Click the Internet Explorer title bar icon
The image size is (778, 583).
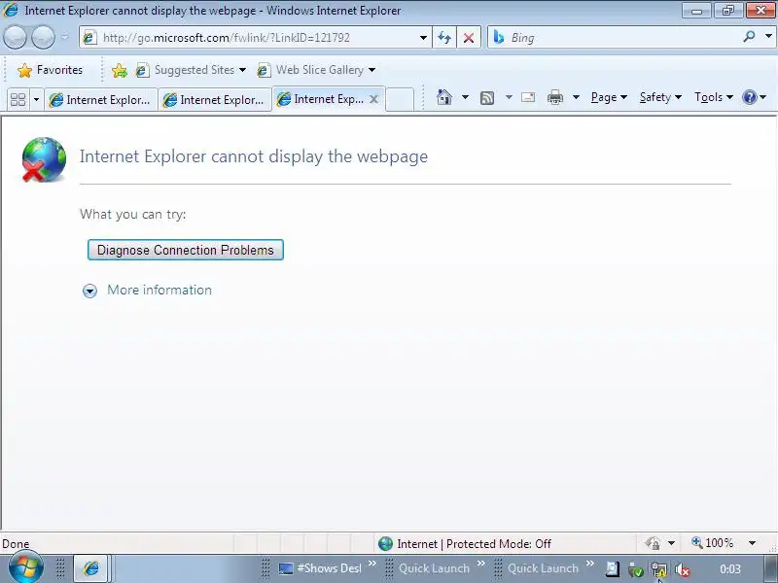[x=11, y=10]
